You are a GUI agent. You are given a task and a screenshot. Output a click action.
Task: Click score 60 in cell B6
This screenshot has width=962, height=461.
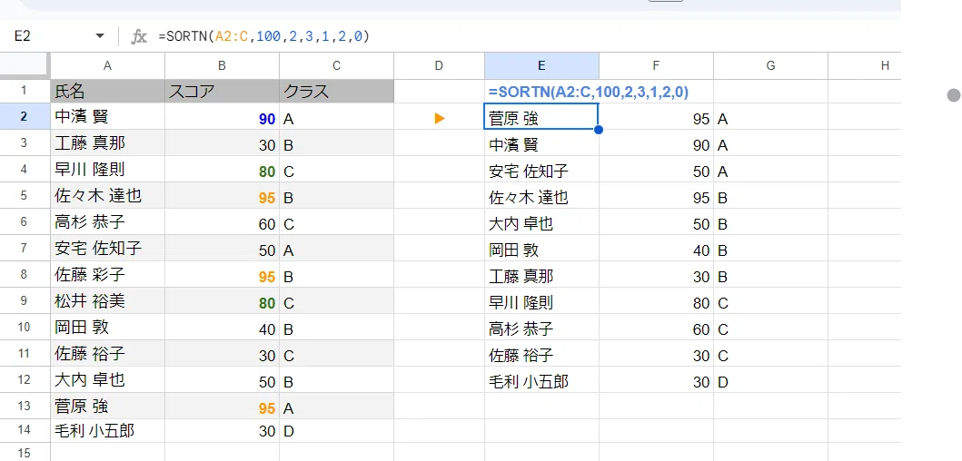coord(222,224)
